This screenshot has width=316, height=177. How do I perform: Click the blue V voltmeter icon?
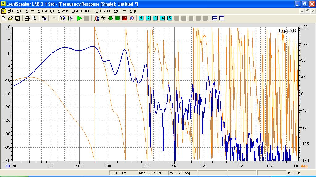(132, 18)
